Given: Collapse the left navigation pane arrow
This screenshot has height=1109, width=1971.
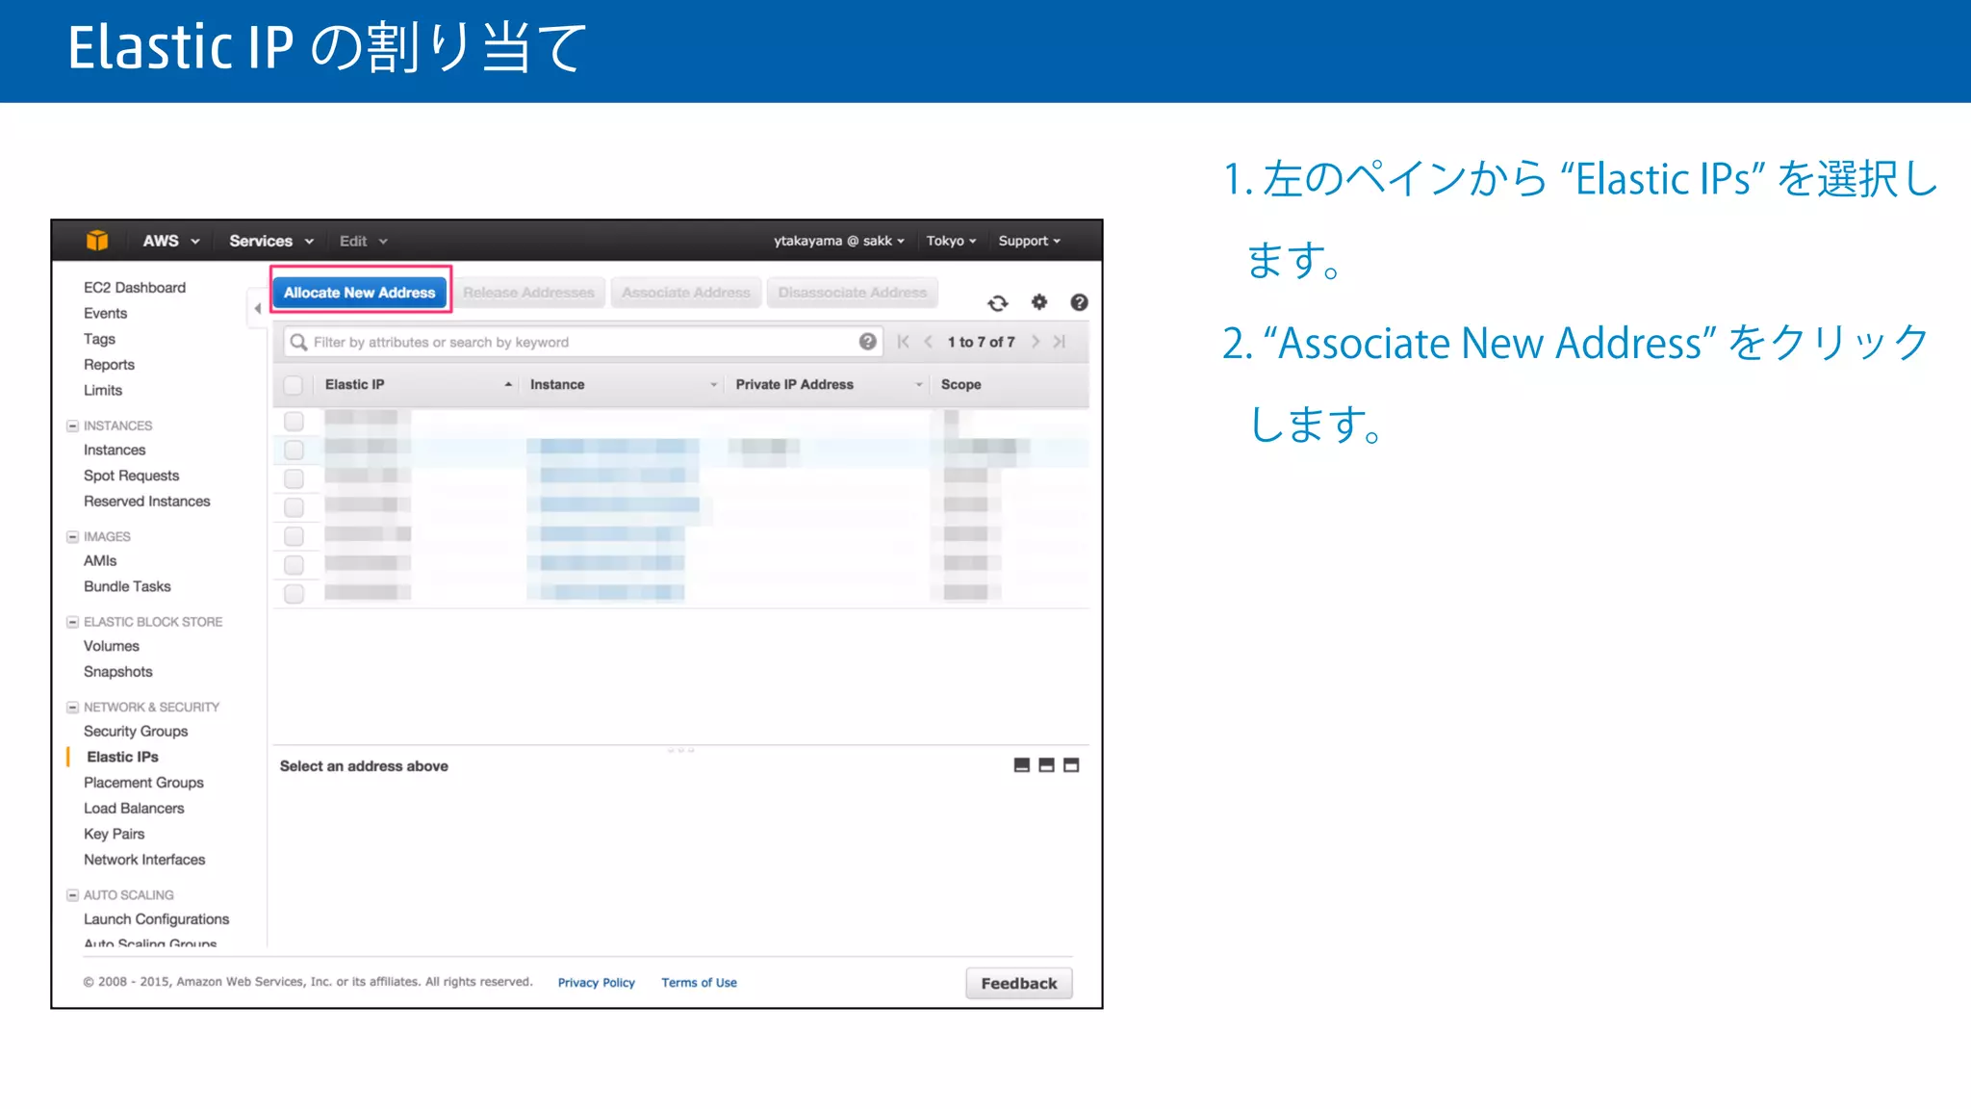Looking at the screenshot, I should 257,308.
